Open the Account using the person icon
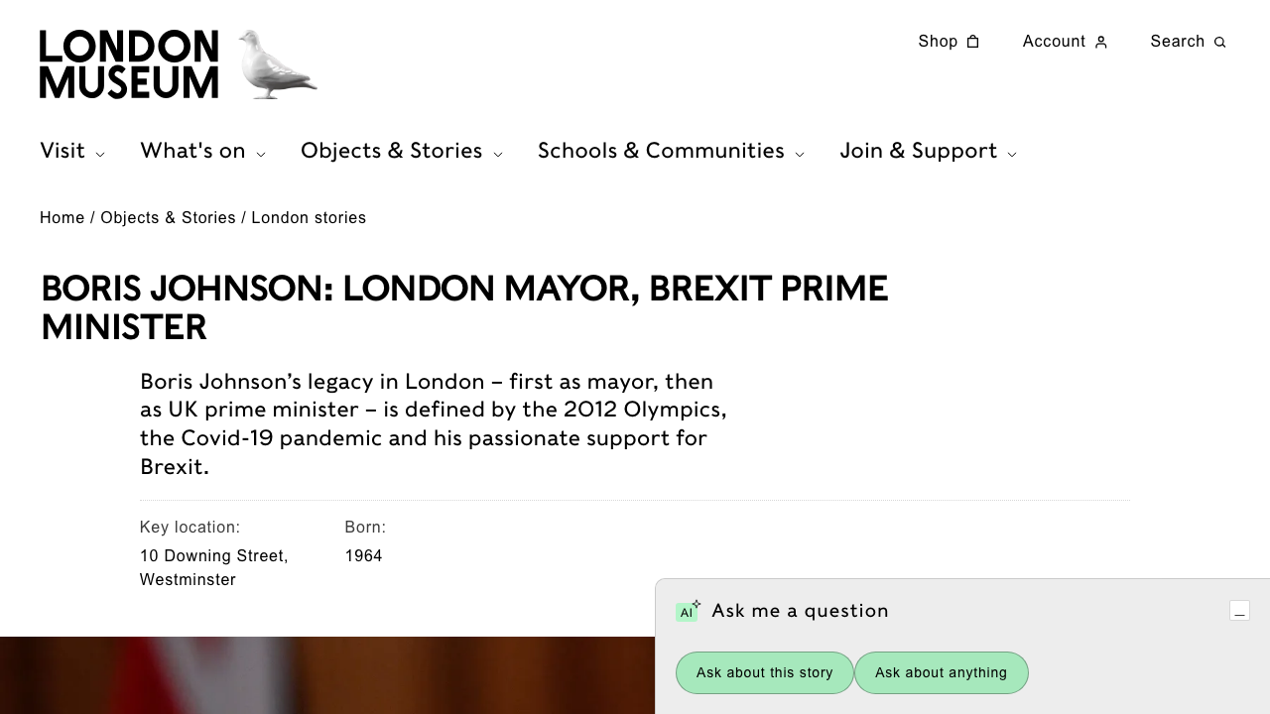The height and width of the screenshot is (714, 1270). 1102,42
